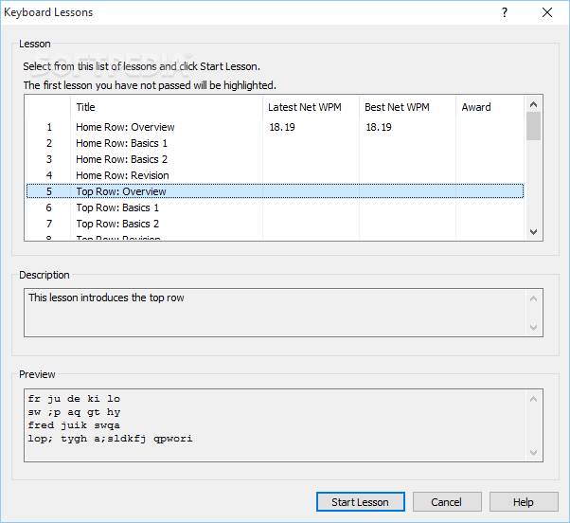This screenshot has height=523, width=570.
Task: Select lesson 5 Top Row: Overview
Action: click(275, 191)
